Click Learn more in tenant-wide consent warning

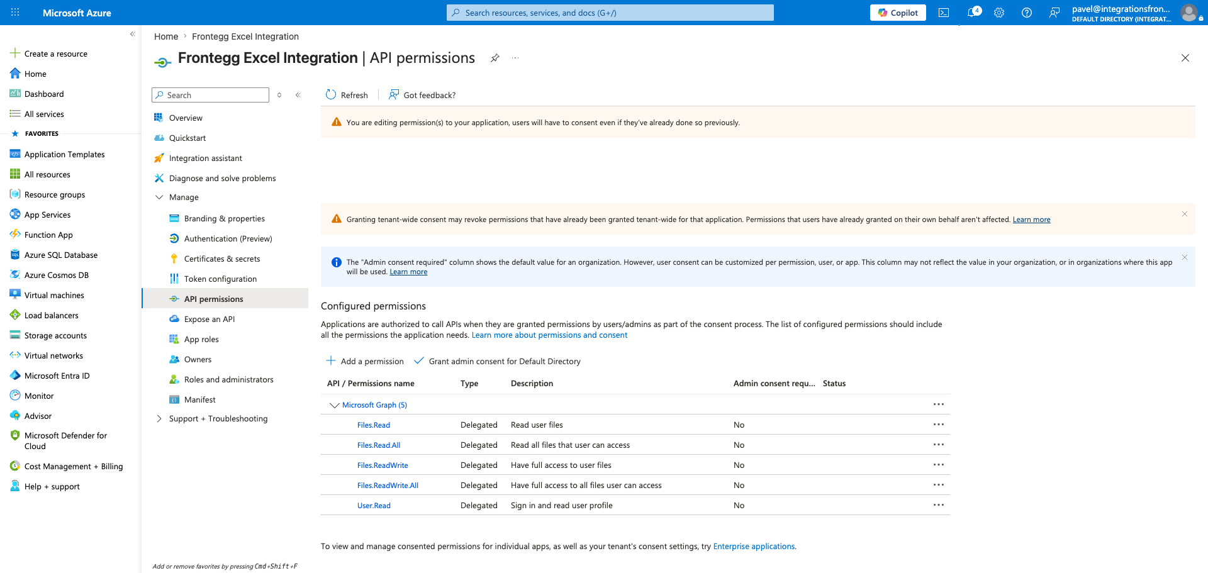click(x=1031, y=220)
